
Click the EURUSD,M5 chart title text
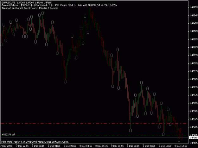tap(8, 3)
